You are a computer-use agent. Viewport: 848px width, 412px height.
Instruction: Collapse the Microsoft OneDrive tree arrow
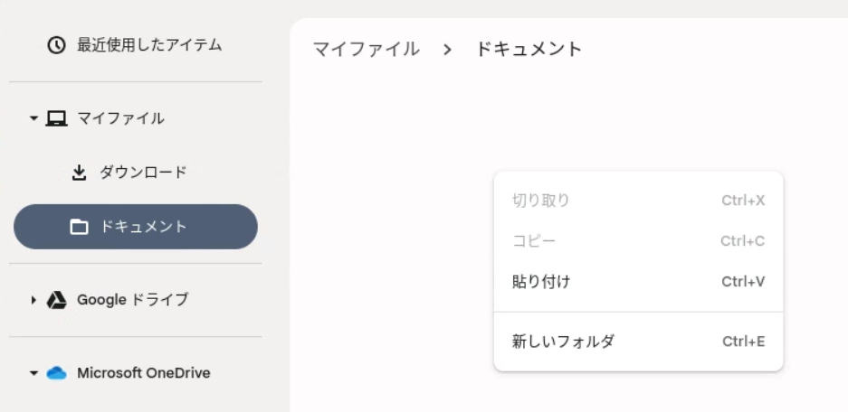coord(33,373)
